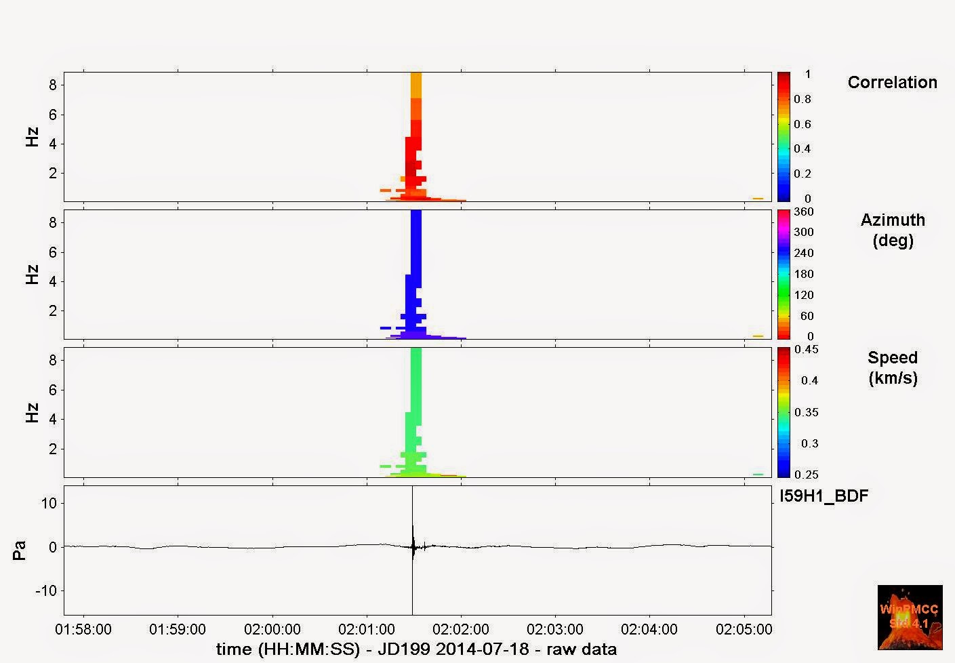Click the Speed color scale bar

pyautogui.click(x=784, y=412)
